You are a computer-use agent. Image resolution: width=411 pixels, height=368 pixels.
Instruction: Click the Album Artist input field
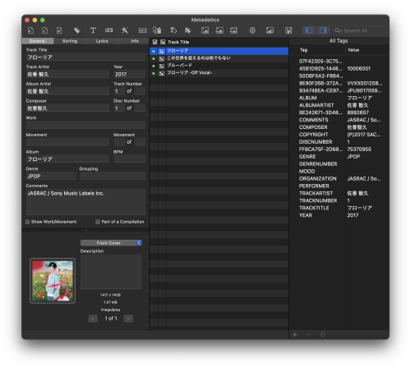point(67,91)
